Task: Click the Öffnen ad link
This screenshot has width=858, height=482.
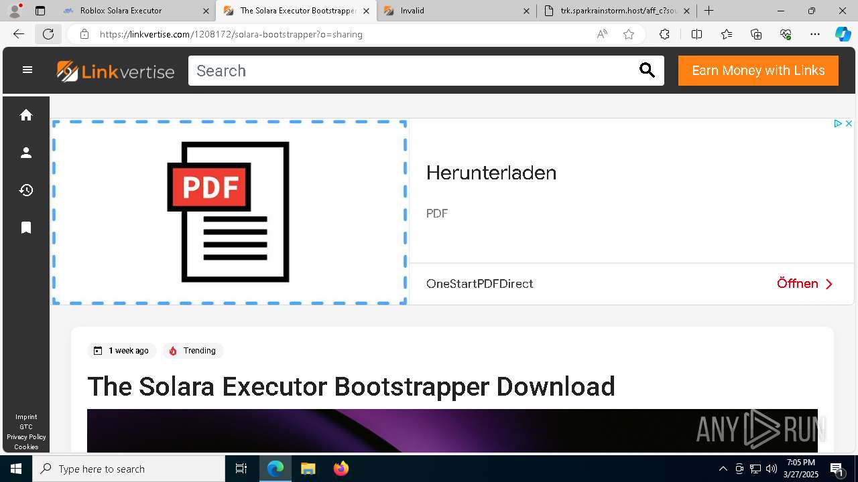Action: [804, 284]
